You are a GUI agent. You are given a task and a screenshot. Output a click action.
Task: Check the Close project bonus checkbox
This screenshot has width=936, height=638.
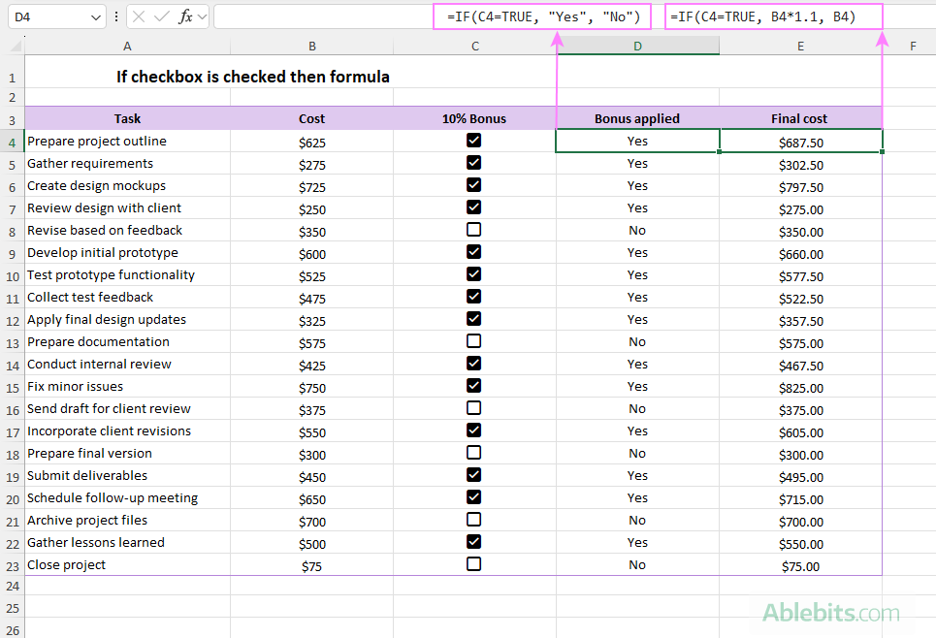tap(473, 563)
